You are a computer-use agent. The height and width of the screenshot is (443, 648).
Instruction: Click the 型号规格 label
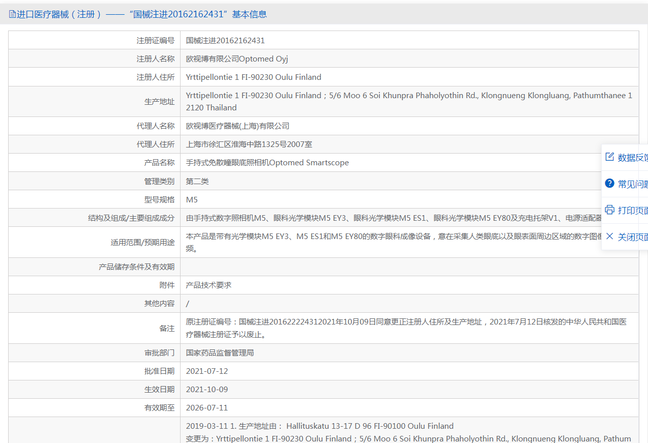pos(159,199)
